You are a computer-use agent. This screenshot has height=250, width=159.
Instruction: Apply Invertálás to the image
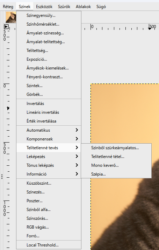tap(49, 104)
